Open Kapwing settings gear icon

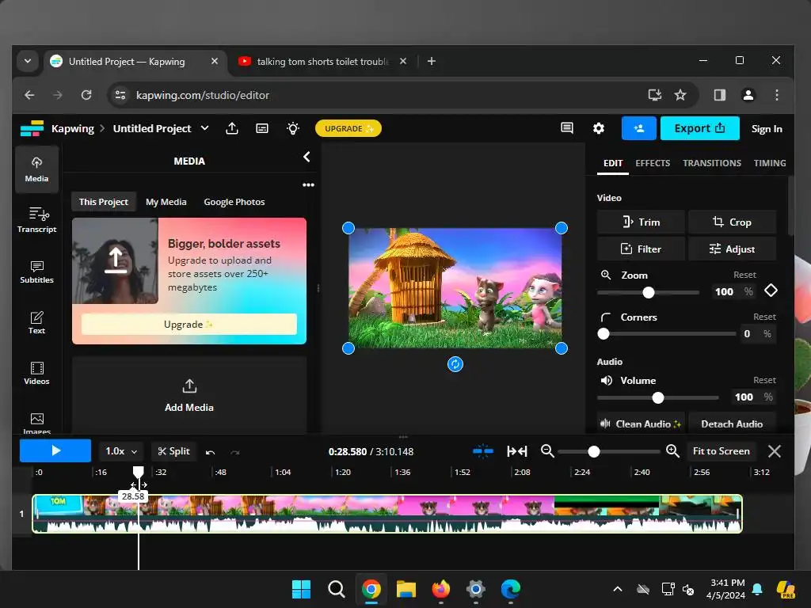[599, 128]
